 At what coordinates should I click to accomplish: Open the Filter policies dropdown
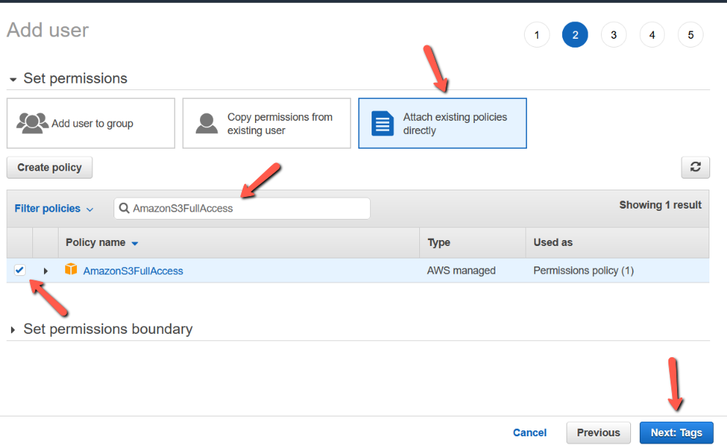[x=53, y=209]
